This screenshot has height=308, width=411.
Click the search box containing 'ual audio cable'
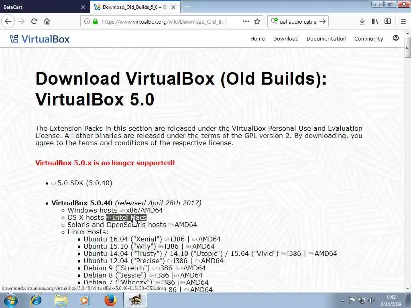coord(297,22)
